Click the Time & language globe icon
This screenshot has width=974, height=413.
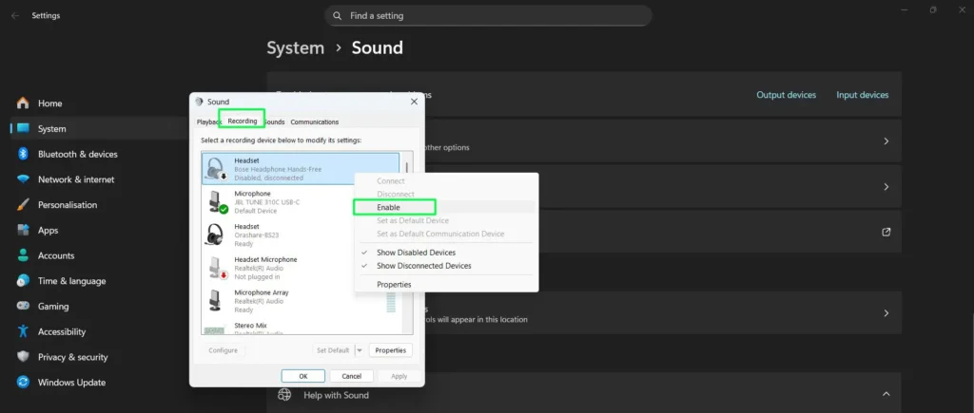(x=23, y=281)
